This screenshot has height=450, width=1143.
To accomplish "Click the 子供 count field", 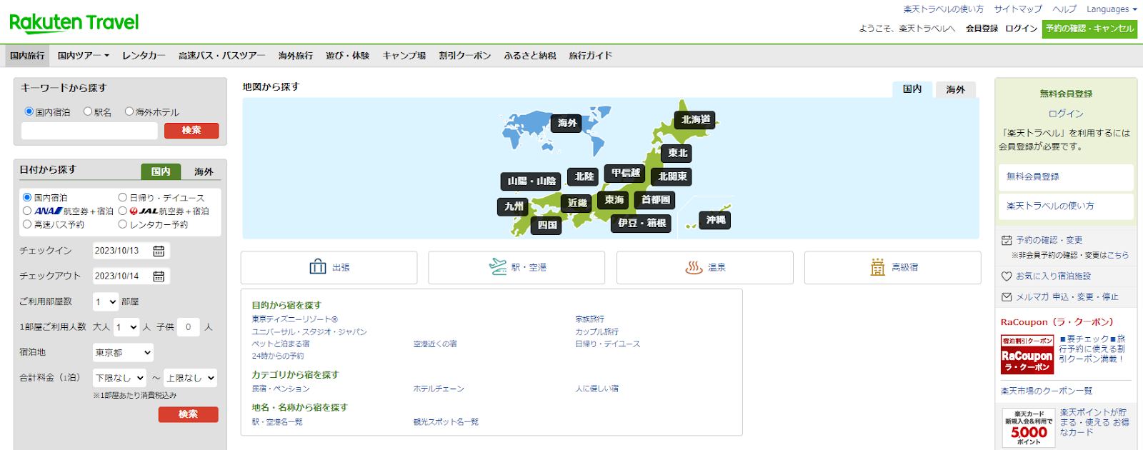I will (189, 326).
